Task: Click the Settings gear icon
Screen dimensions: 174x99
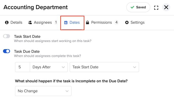Action: coord(127,22)
